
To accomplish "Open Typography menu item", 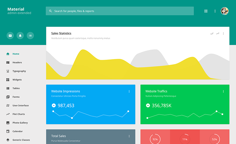I will coord(19,71).
